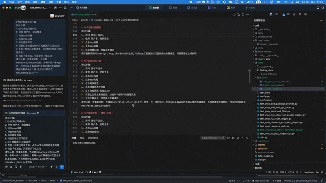Image resolution: width=326 pixels, height=183 pixels.
Task: Toggle the bottom panel layout icon
Action: (x=318, y=8)
